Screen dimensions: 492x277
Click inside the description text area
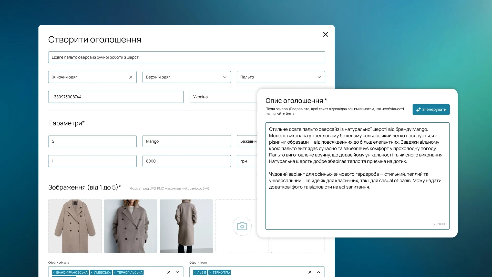[x=357, y=205]
